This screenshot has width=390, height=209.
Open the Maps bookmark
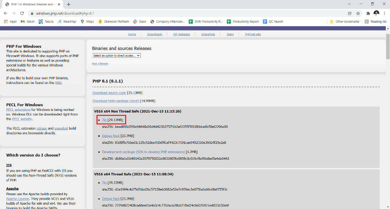coord(87,22)
